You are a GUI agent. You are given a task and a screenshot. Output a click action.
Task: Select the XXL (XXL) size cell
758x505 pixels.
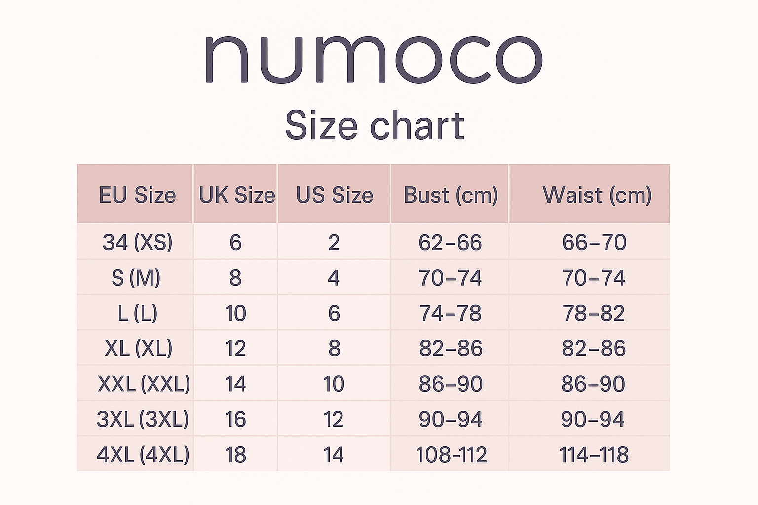point(144,384)
